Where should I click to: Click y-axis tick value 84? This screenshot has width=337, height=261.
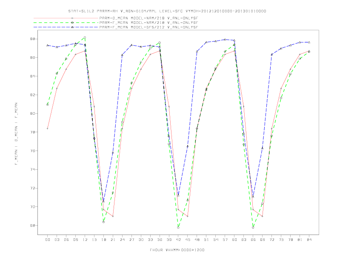click(32, 76)
